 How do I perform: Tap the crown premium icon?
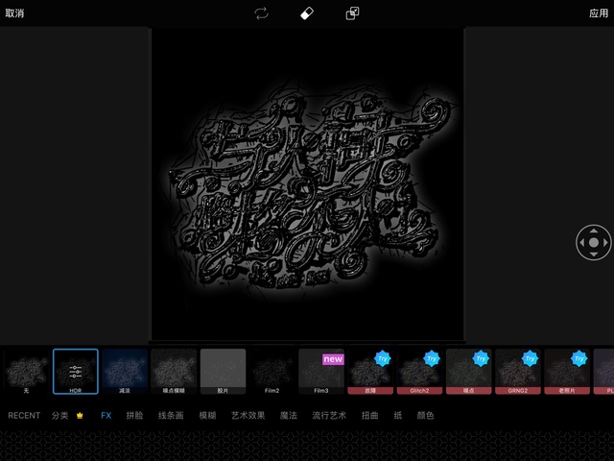point(80,416)
